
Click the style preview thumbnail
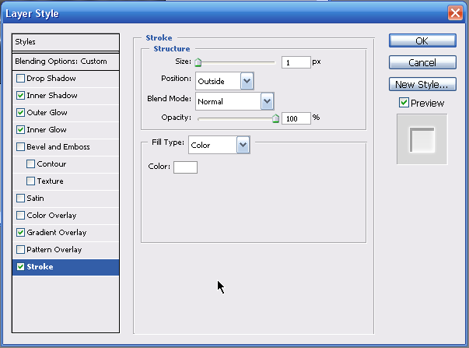click(x=422, y=139)
